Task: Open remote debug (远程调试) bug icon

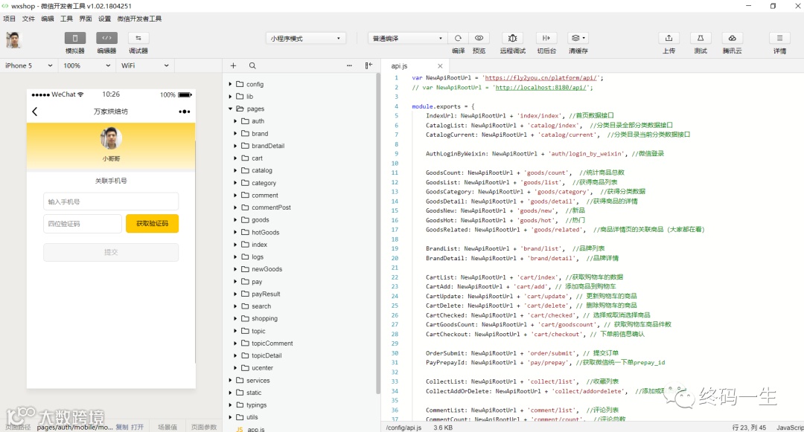Action: pyautogui.click(x=512, y=38)
